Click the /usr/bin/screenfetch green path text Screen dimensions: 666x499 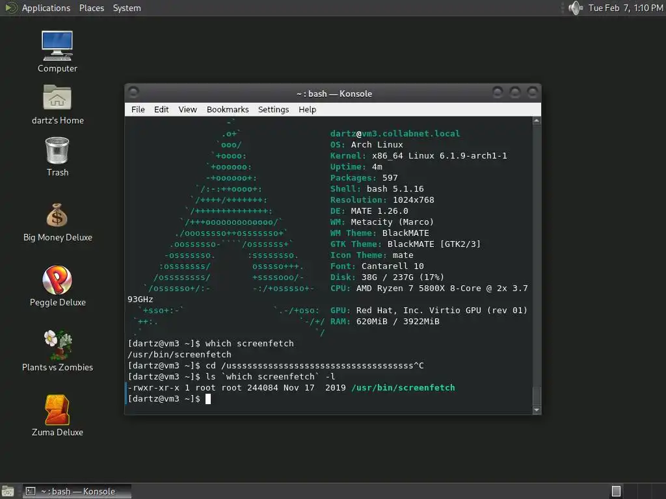[403, 387]
